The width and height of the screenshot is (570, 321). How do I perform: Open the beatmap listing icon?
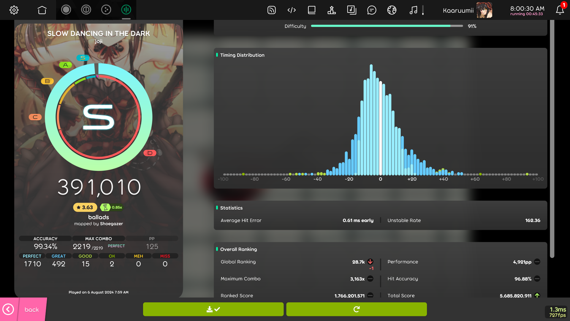351,10
